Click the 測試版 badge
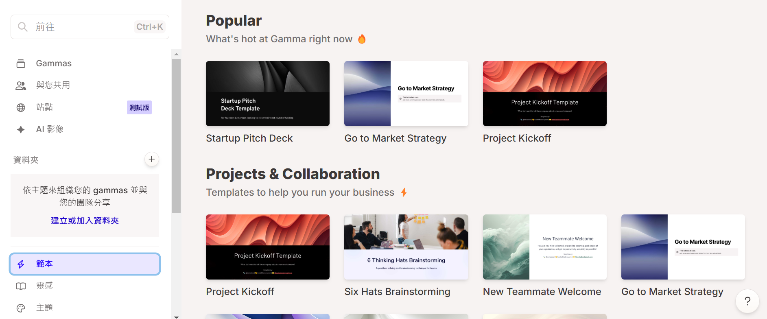Image resolution: width=767 pixels, height=319 pixels. [x=139, y=107]
